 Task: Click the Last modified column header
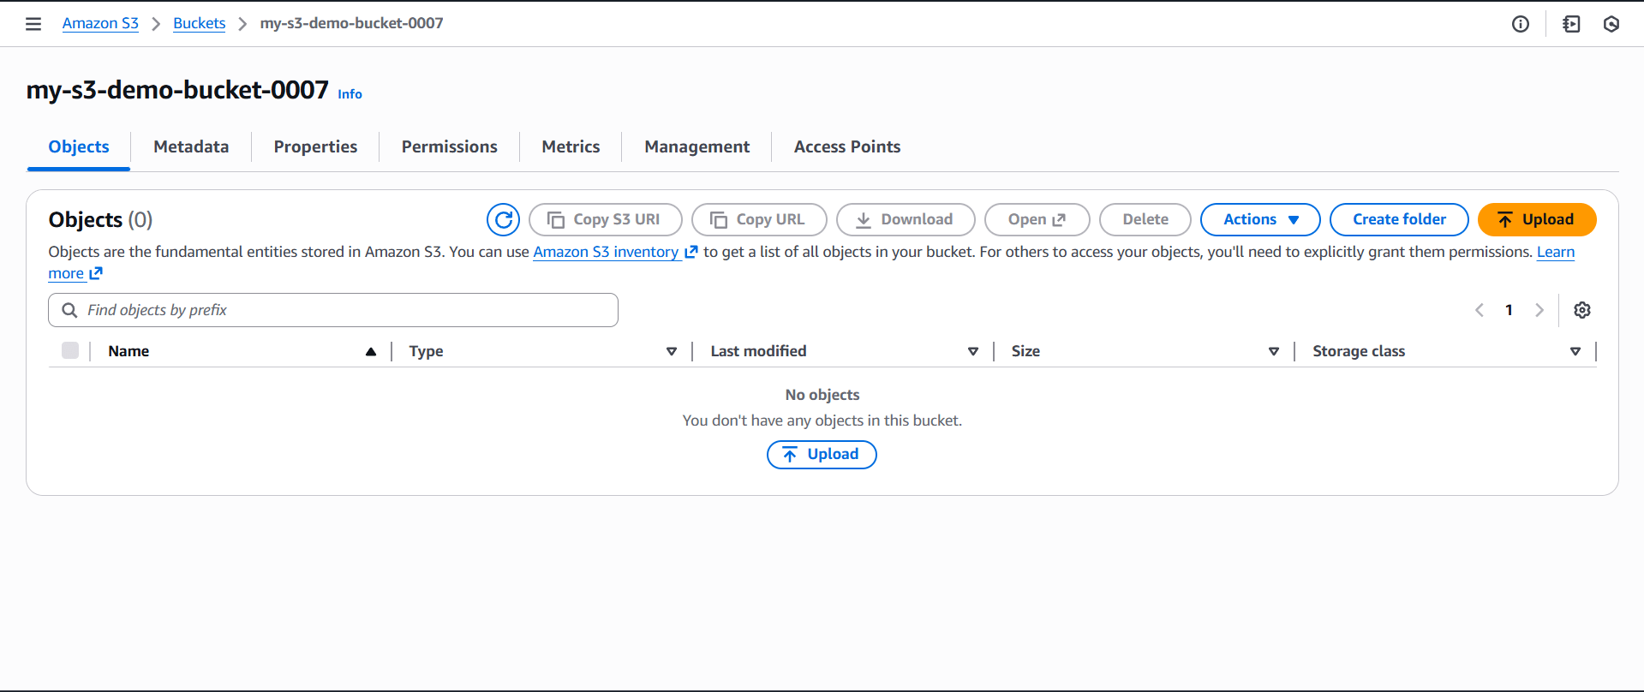[x=758, y=351]
